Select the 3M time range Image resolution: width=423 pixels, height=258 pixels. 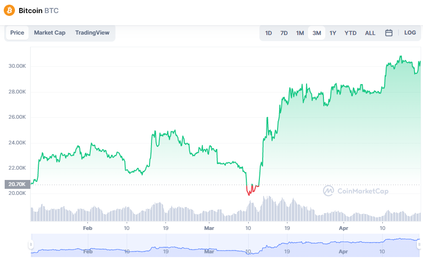pos(317,33)
